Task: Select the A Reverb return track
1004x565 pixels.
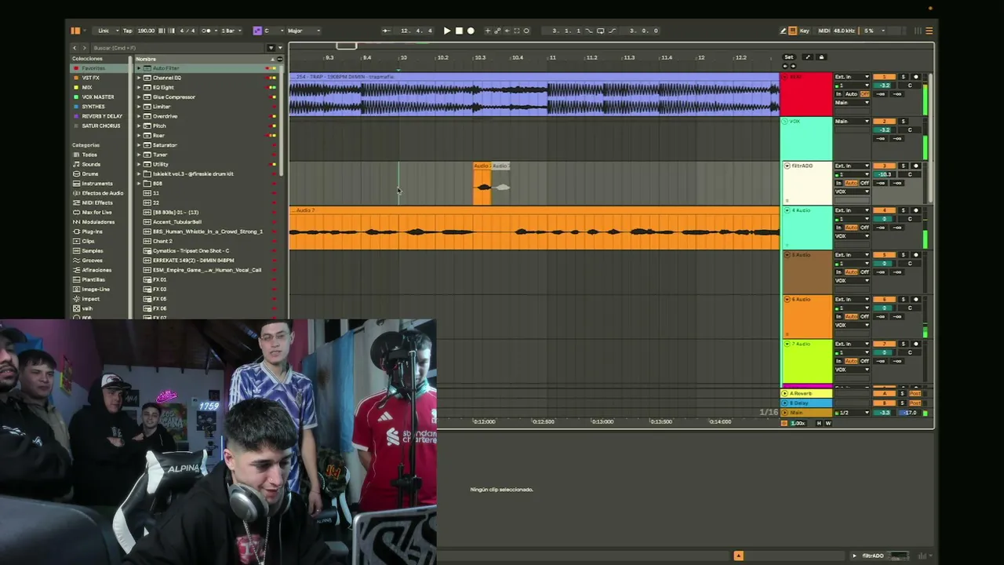Action: tap(806, 393)
